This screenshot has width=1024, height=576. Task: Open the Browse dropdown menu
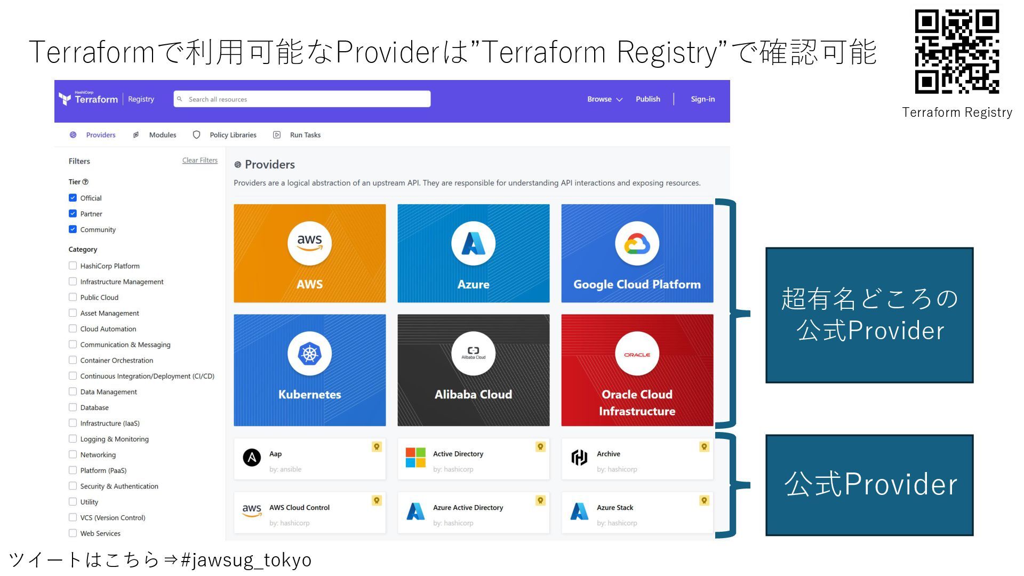click(x=605, y=99)
